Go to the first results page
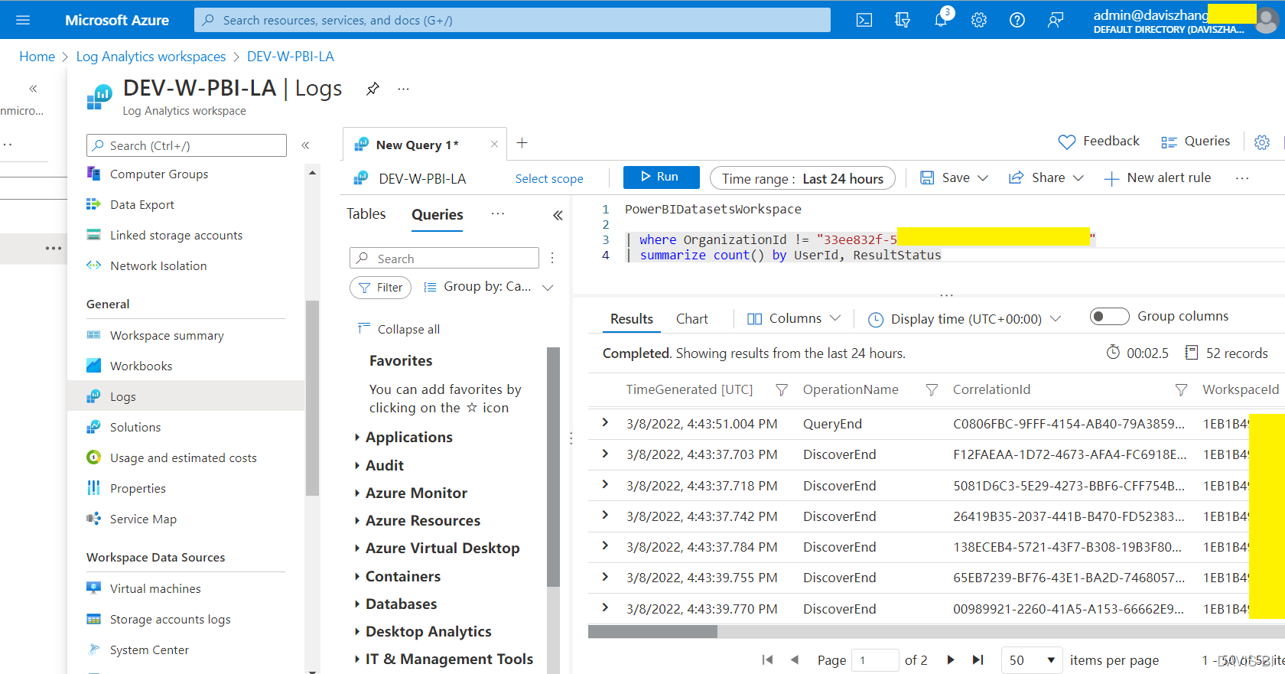The image size is (1285, 674). tap(768, 659)
